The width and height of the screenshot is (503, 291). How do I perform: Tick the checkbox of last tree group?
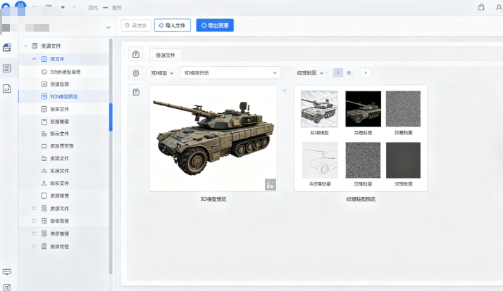tap(35, 247)
